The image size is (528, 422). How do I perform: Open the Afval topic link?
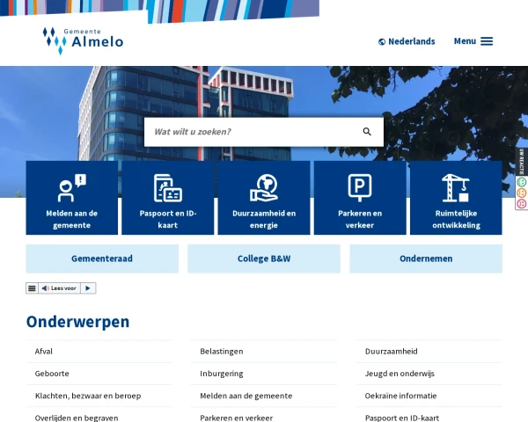[44, 352]
